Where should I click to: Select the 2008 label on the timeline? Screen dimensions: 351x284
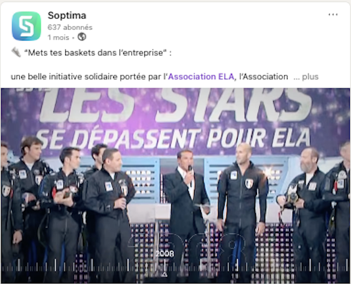tap(164, 253)
